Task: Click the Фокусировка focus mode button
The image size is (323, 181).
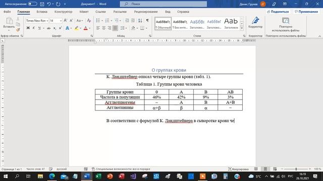Action: 238,169
